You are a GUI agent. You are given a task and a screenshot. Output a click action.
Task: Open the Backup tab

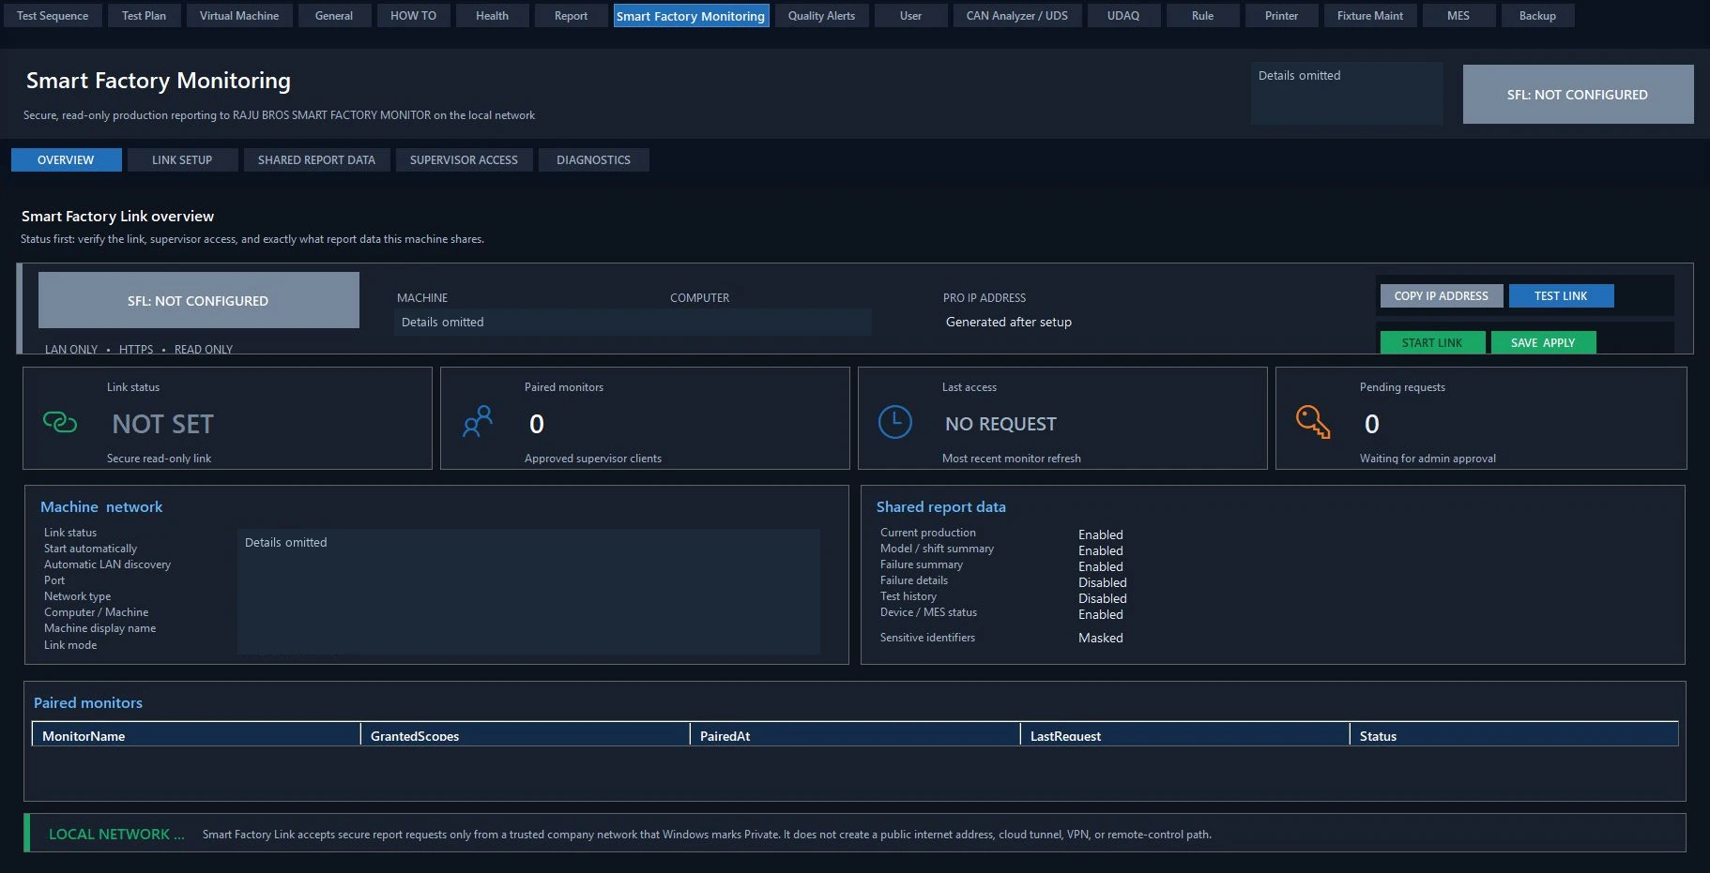click(1537, 16)
